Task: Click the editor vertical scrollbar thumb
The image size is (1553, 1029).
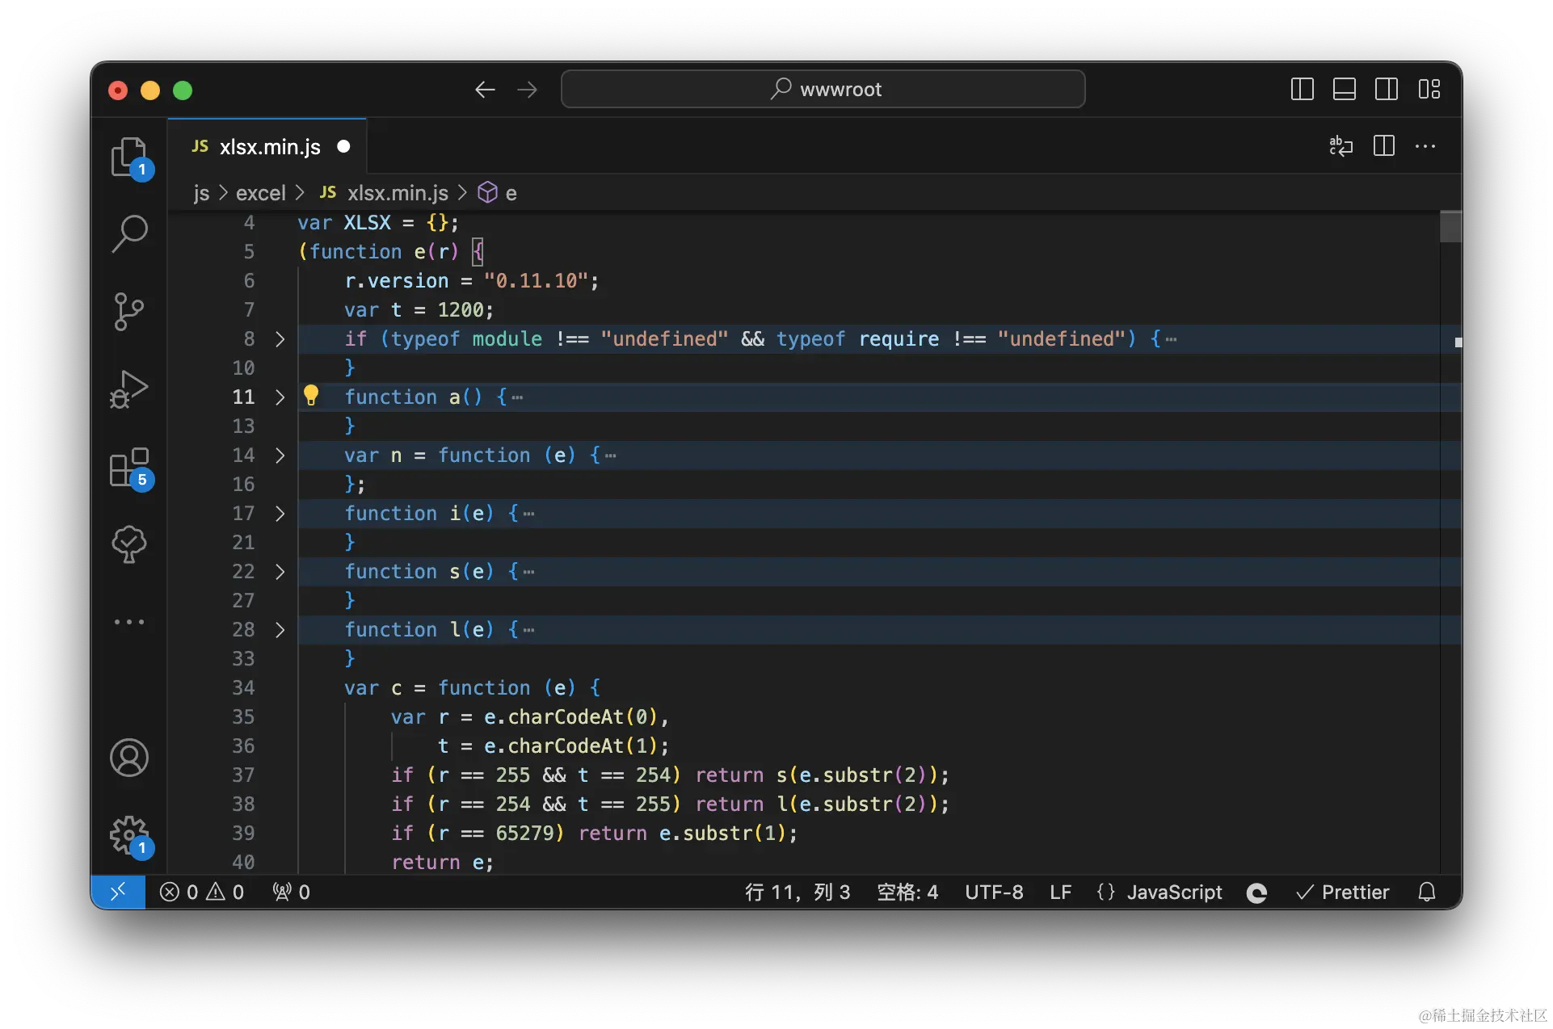Action: click(x=1450, y=226)
